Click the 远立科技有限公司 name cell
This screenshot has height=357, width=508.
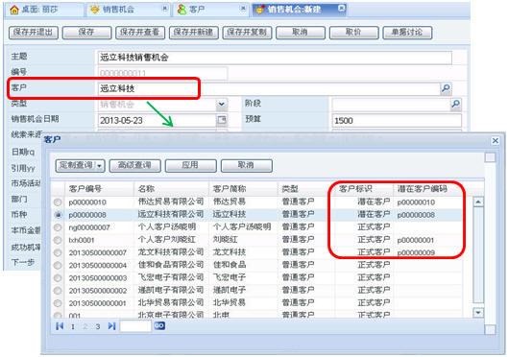[171, 214]
